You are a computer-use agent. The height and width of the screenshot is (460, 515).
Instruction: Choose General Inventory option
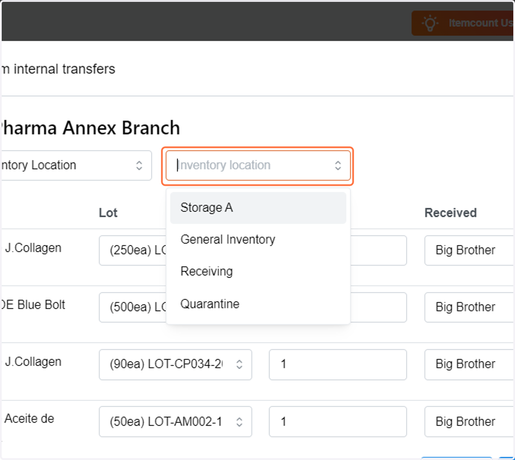(x=258, y=239)
